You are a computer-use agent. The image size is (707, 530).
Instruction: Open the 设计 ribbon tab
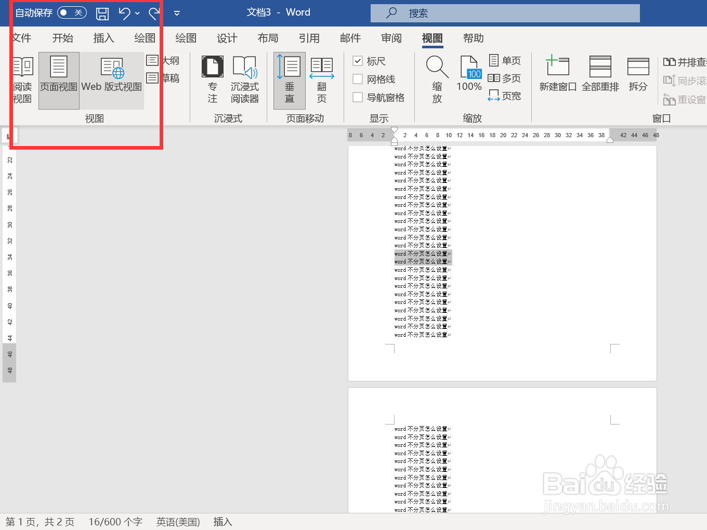[227, 38]
